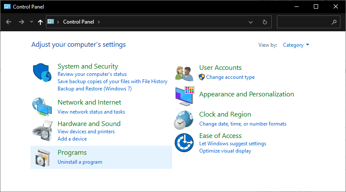Click Change account type link

click(x=231, y=77)
